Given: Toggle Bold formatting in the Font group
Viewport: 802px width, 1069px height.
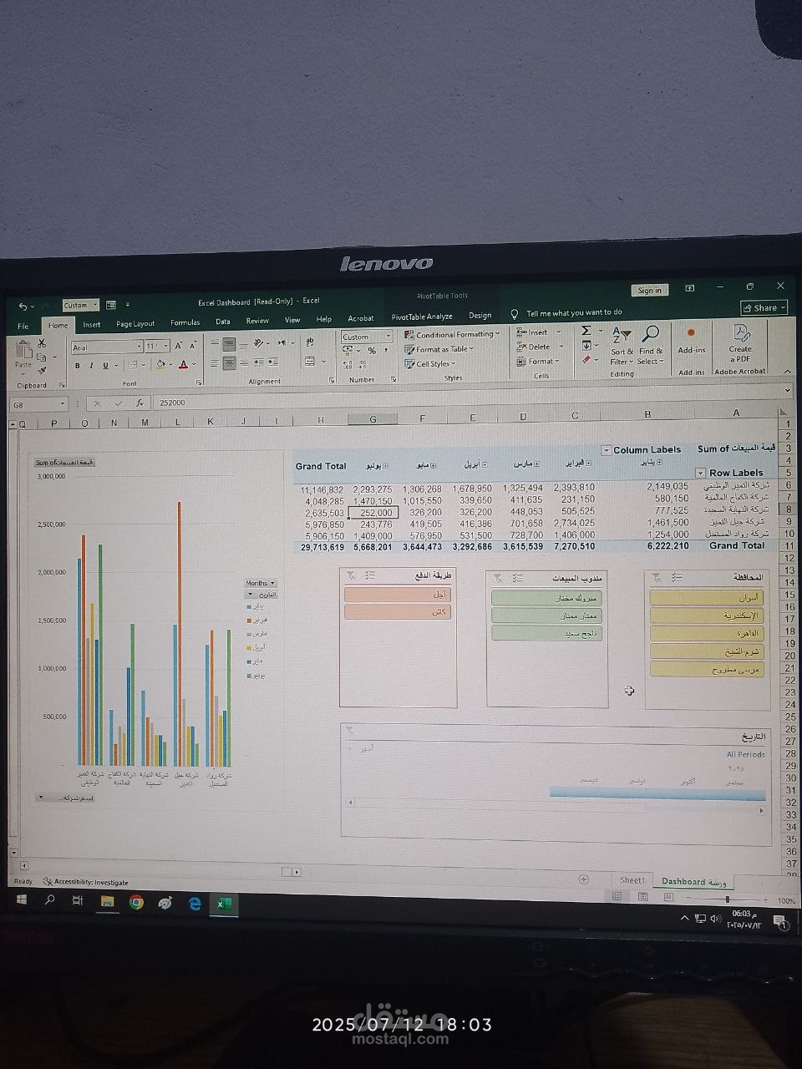Looking at the screenshot, I should [77, 365].
